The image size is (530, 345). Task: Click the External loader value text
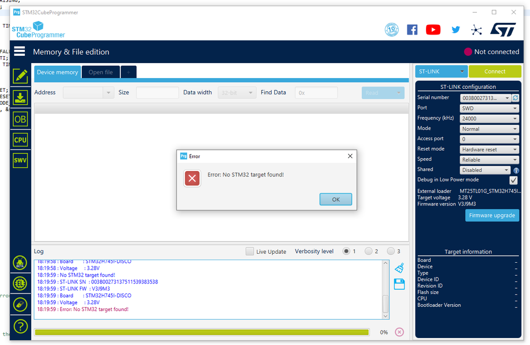point(490,191)
